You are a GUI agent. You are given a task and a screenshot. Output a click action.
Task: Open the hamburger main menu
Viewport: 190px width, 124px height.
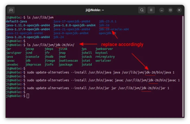151,10
